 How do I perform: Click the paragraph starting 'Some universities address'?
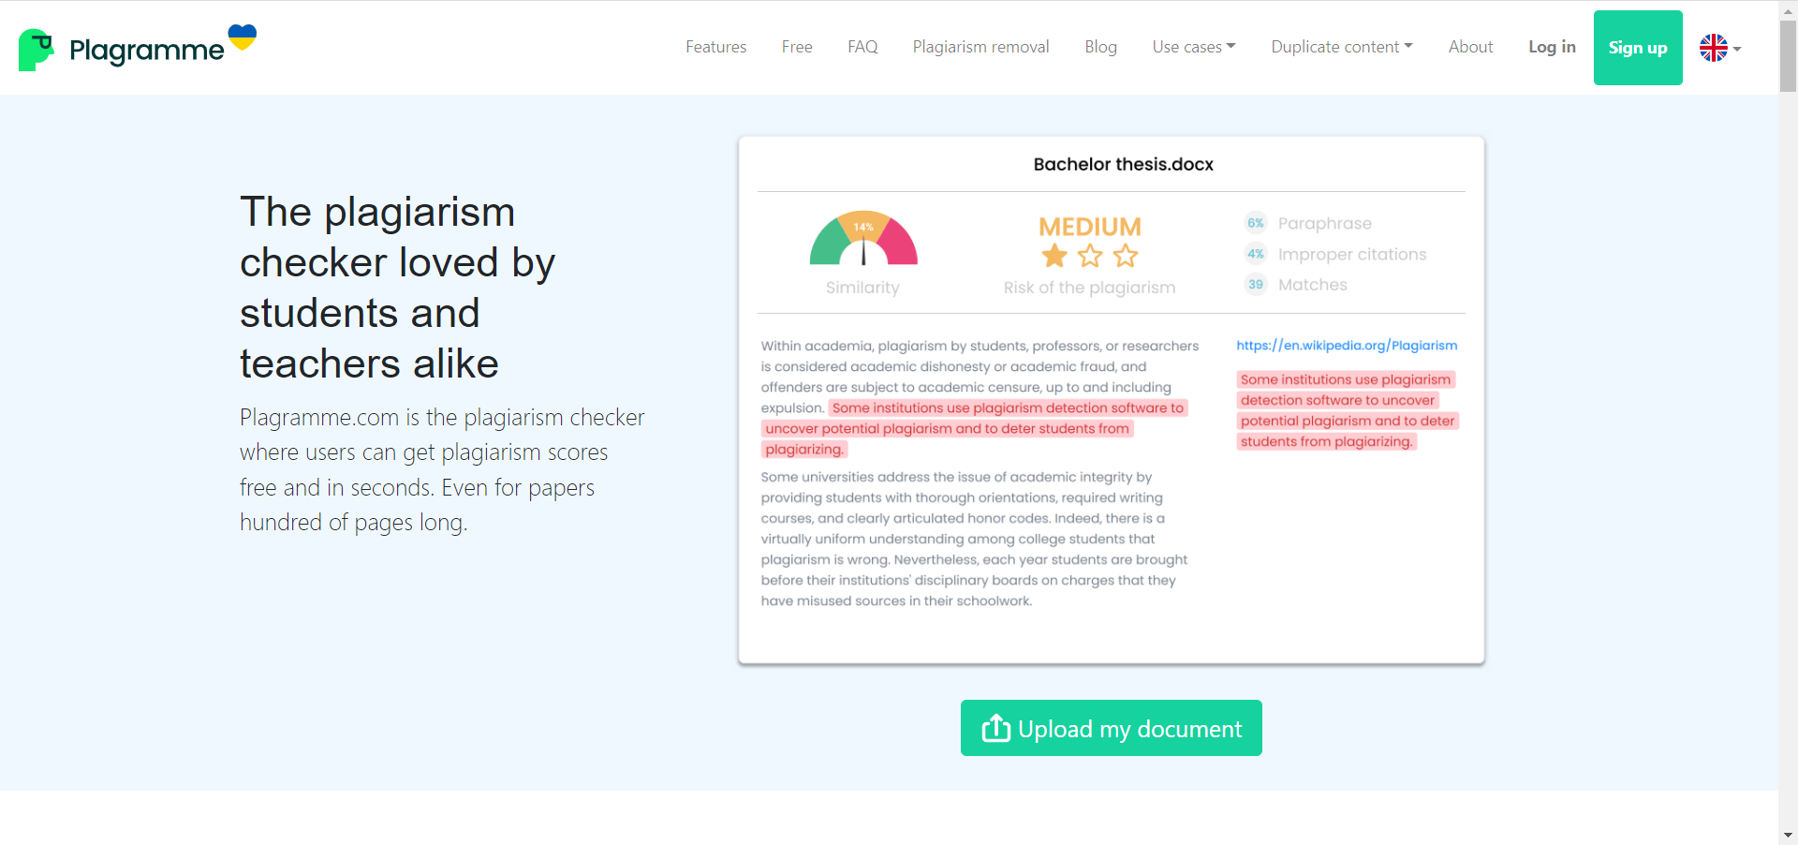pos(974,539)
